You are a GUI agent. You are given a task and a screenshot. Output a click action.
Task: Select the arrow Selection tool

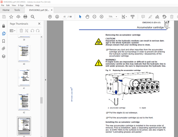coord(80,17)
